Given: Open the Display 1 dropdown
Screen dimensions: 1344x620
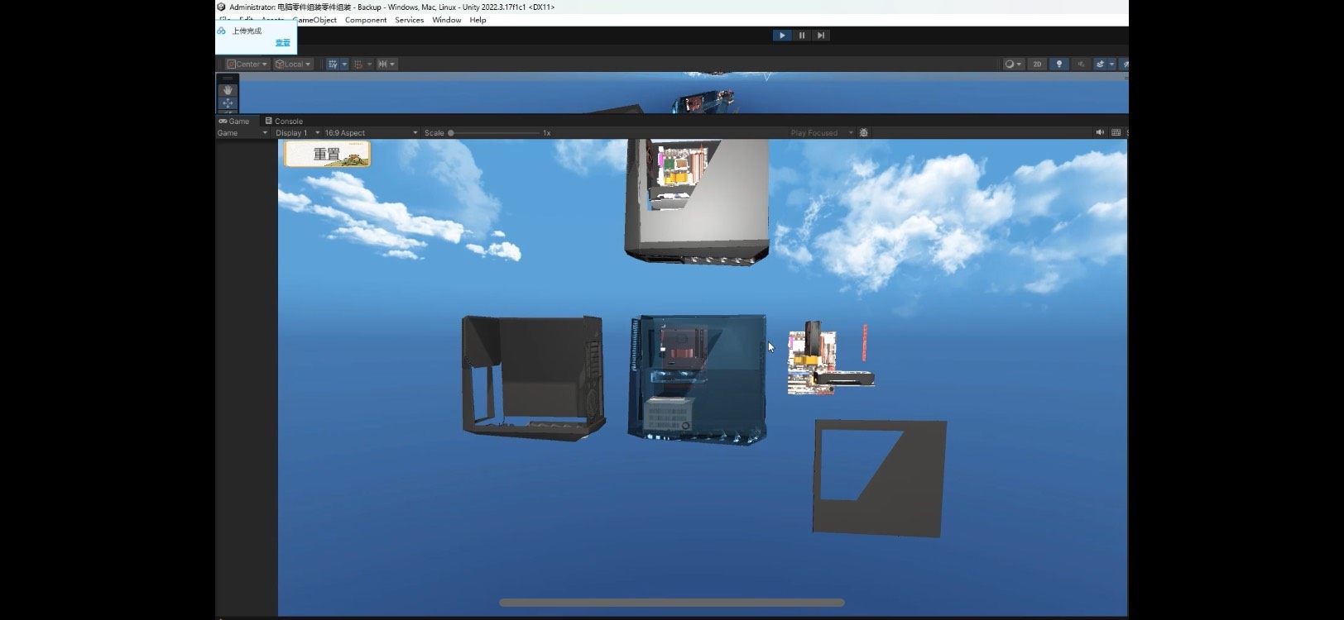Looking at the screenshot, I should point(297,133).
